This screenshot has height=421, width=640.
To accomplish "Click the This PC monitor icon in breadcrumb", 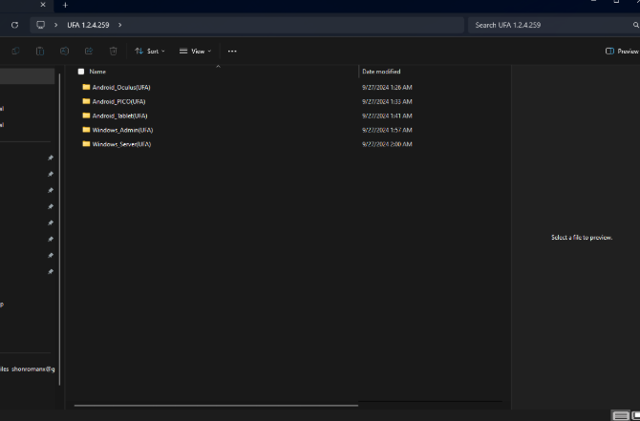I will pos(41,25).
